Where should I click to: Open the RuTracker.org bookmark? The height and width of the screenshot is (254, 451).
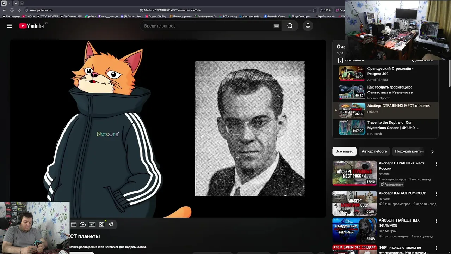(x=228, y=16)
